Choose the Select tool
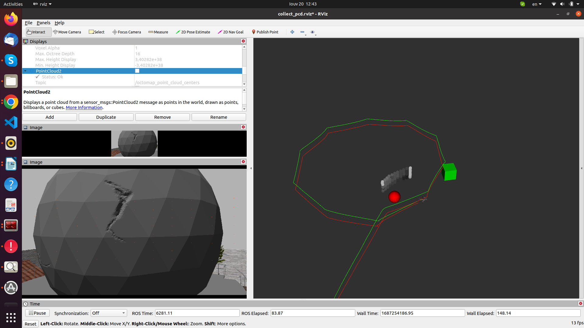This screenshot has height=328, width=584. tap(96, 32)
